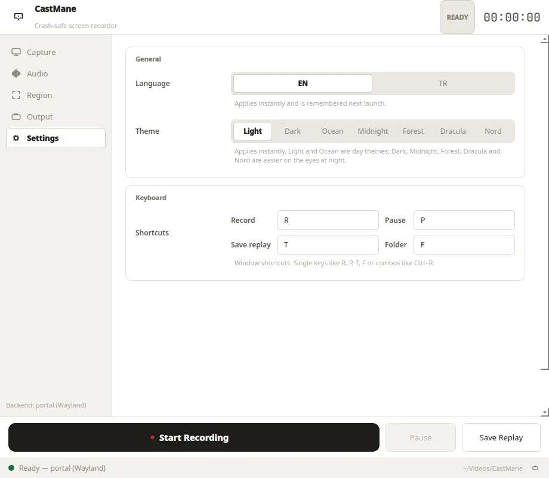Click the 'Record' field label

[243, 220]
